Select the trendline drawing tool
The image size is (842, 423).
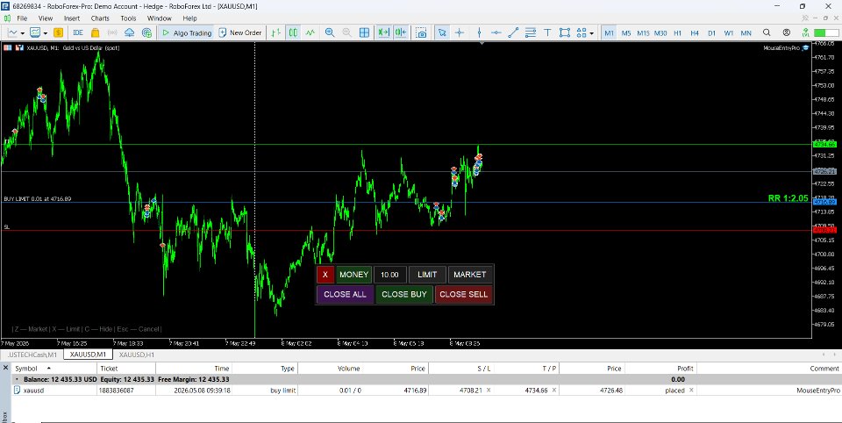pos(513,32)
